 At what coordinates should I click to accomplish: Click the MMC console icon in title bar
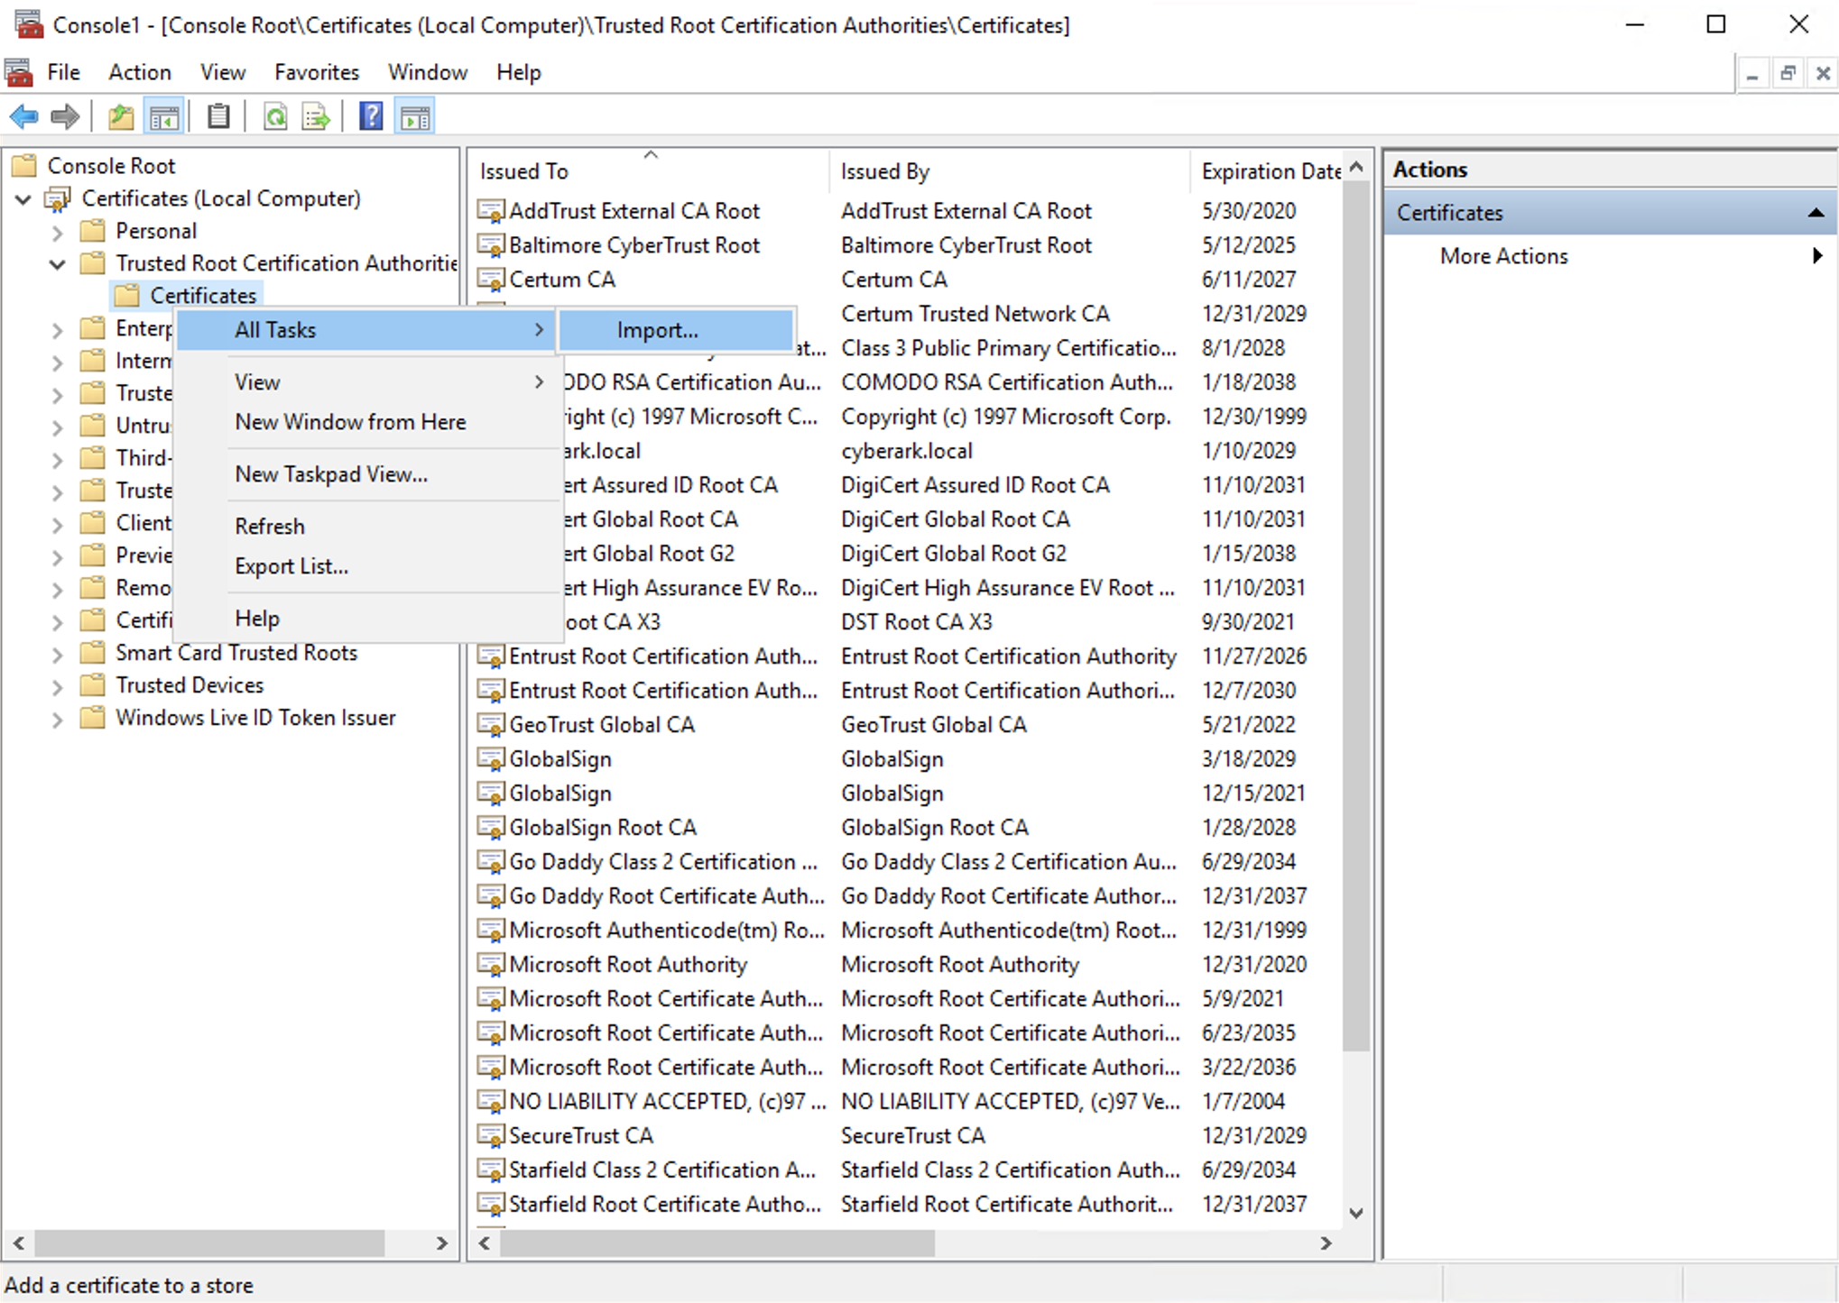tap(29, 24)
